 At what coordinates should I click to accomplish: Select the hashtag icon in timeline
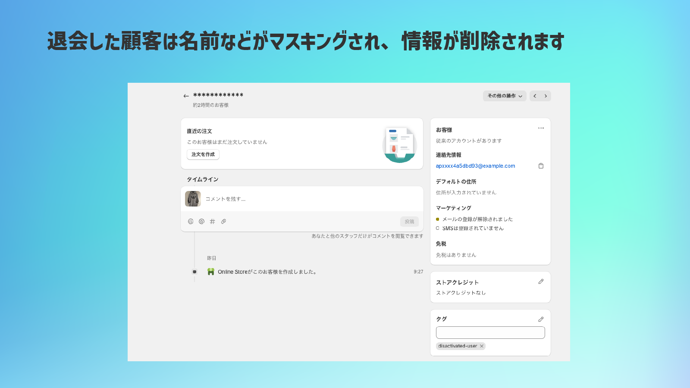tap(212, 221)
